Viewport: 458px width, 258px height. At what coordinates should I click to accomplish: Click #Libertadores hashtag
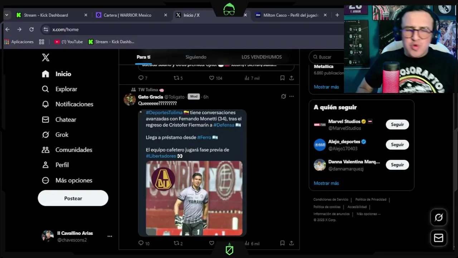click(161, 156)
